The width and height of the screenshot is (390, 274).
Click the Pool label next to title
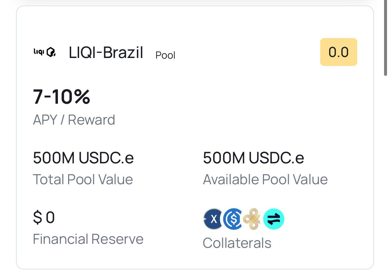tap(165, 55)
